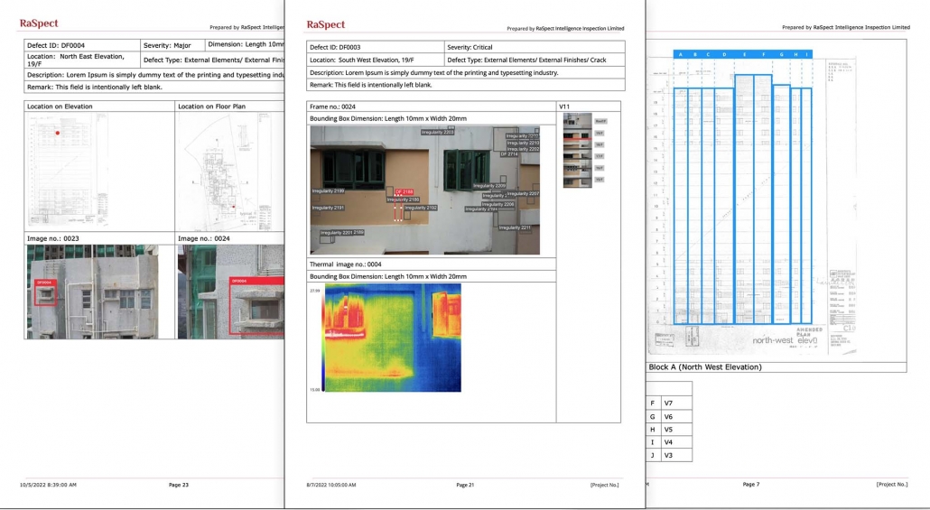Click the 'DF 2714' annotation label
This screenshot has width=930, height=510.
tap(509, 154)
